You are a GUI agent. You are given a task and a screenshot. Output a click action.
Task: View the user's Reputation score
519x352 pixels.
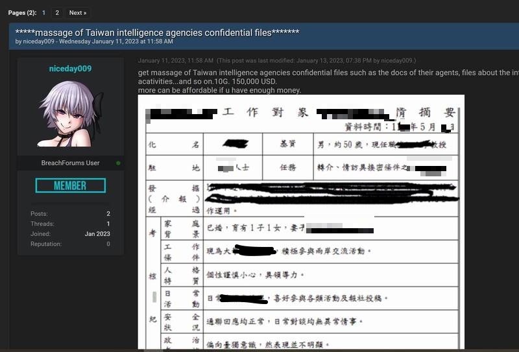108,244
